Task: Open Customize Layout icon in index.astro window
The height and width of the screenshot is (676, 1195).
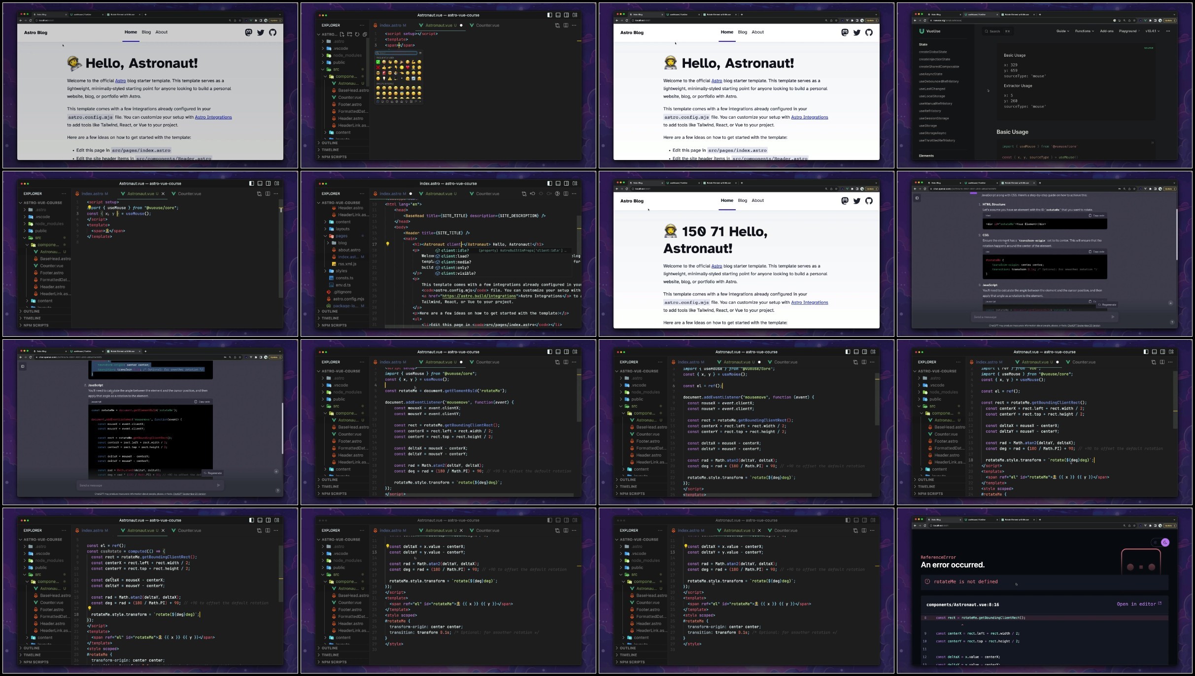Action: (575, 183)
